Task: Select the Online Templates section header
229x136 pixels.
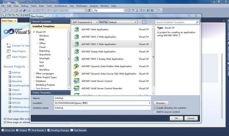Action: [x=50, y=93]
